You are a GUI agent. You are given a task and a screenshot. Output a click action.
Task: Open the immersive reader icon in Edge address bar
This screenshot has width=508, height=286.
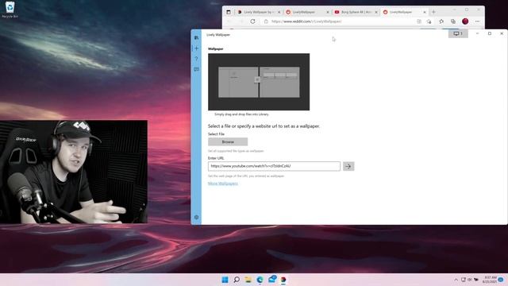click(x=419, y=21)
